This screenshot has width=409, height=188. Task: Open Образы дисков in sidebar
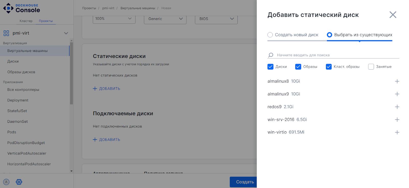point(21,72)
